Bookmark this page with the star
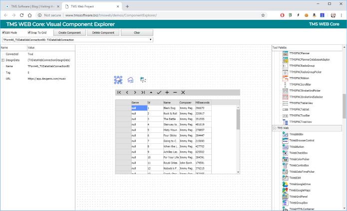The width and height of the screenshot is (347, 211). point(263,15)
